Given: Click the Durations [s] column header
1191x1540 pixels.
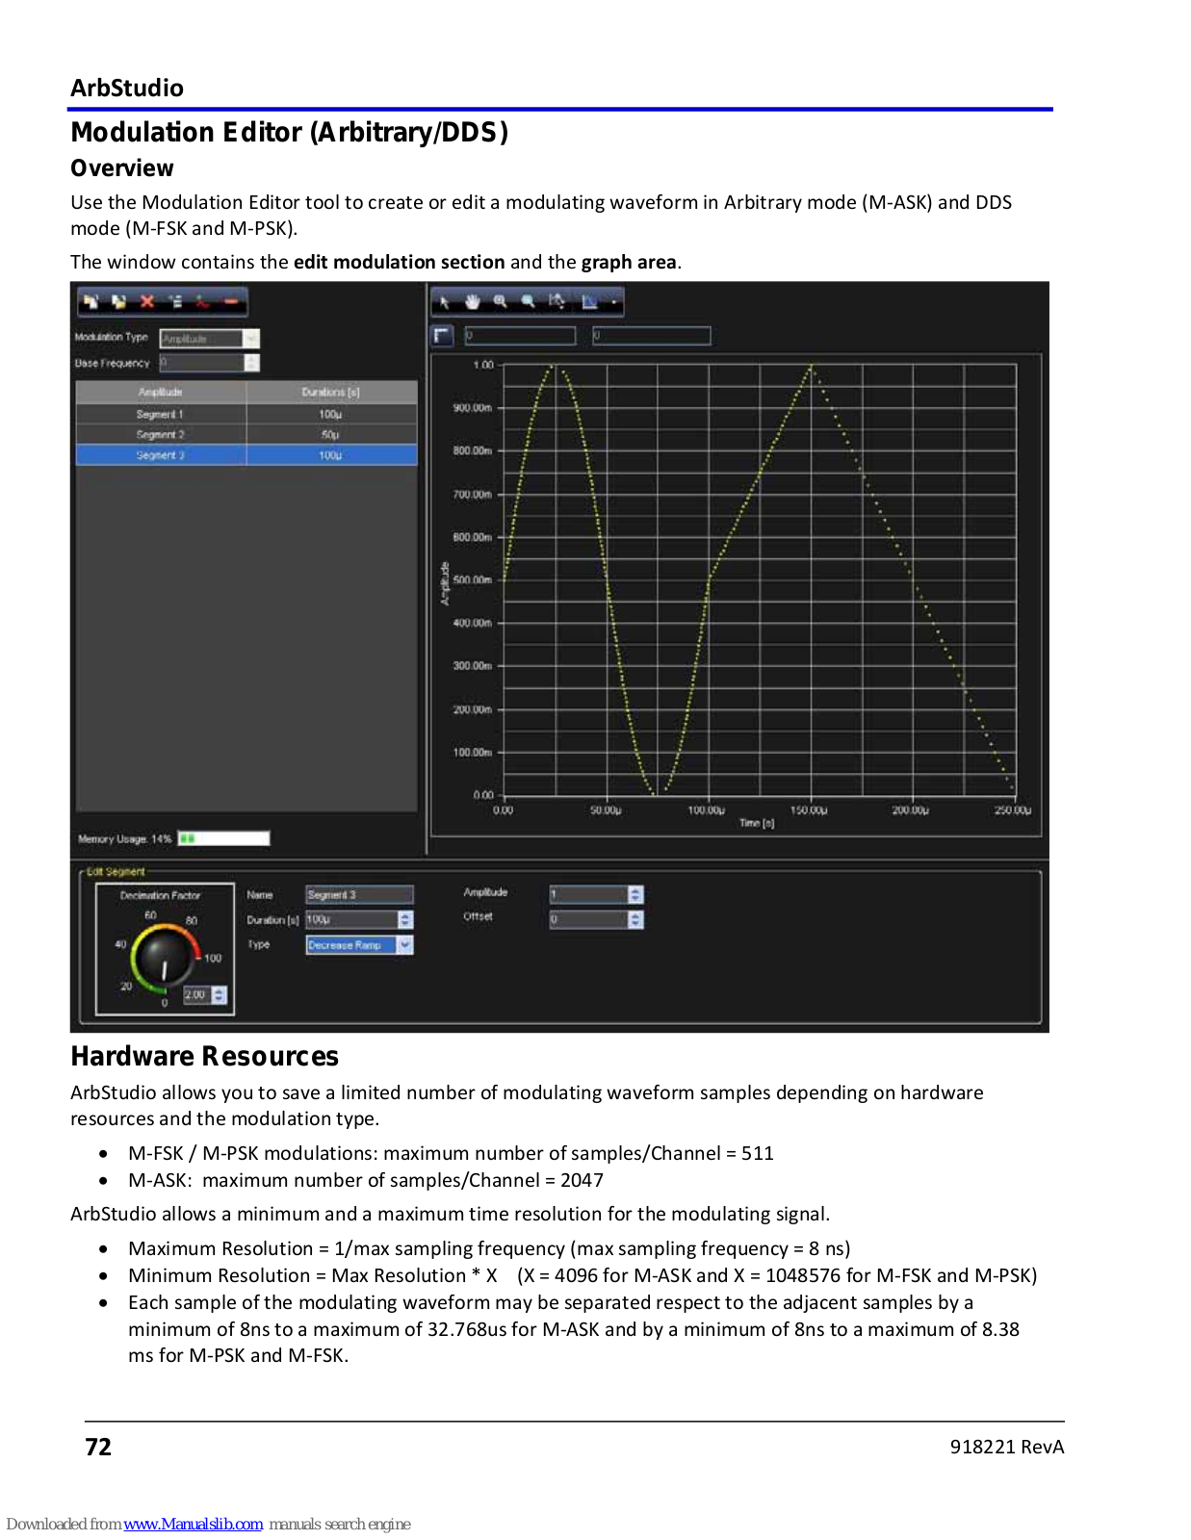Looking at the screenshot, I should click(x=331, y=392).
